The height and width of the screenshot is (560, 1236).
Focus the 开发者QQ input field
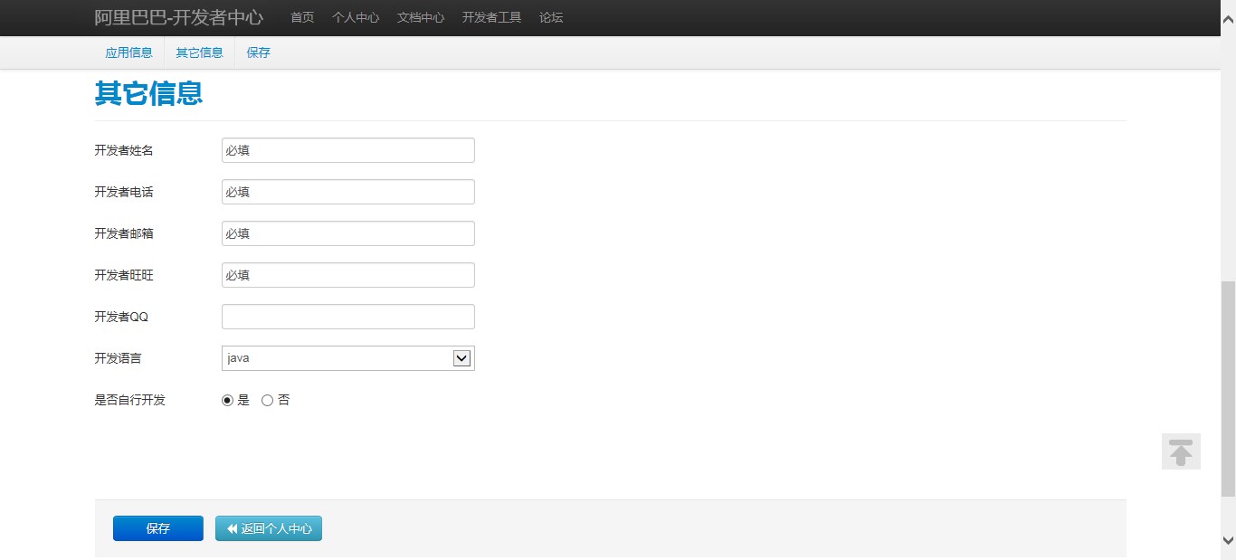348,317
